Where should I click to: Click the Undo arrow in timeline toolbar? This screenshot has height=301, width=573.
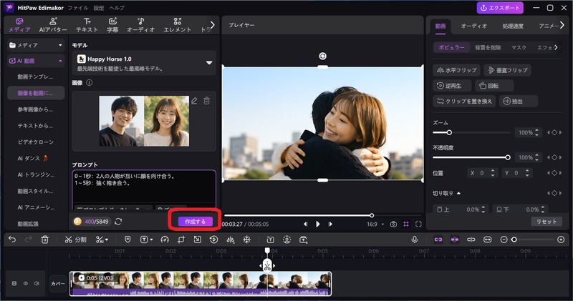(x=12, y=240)
